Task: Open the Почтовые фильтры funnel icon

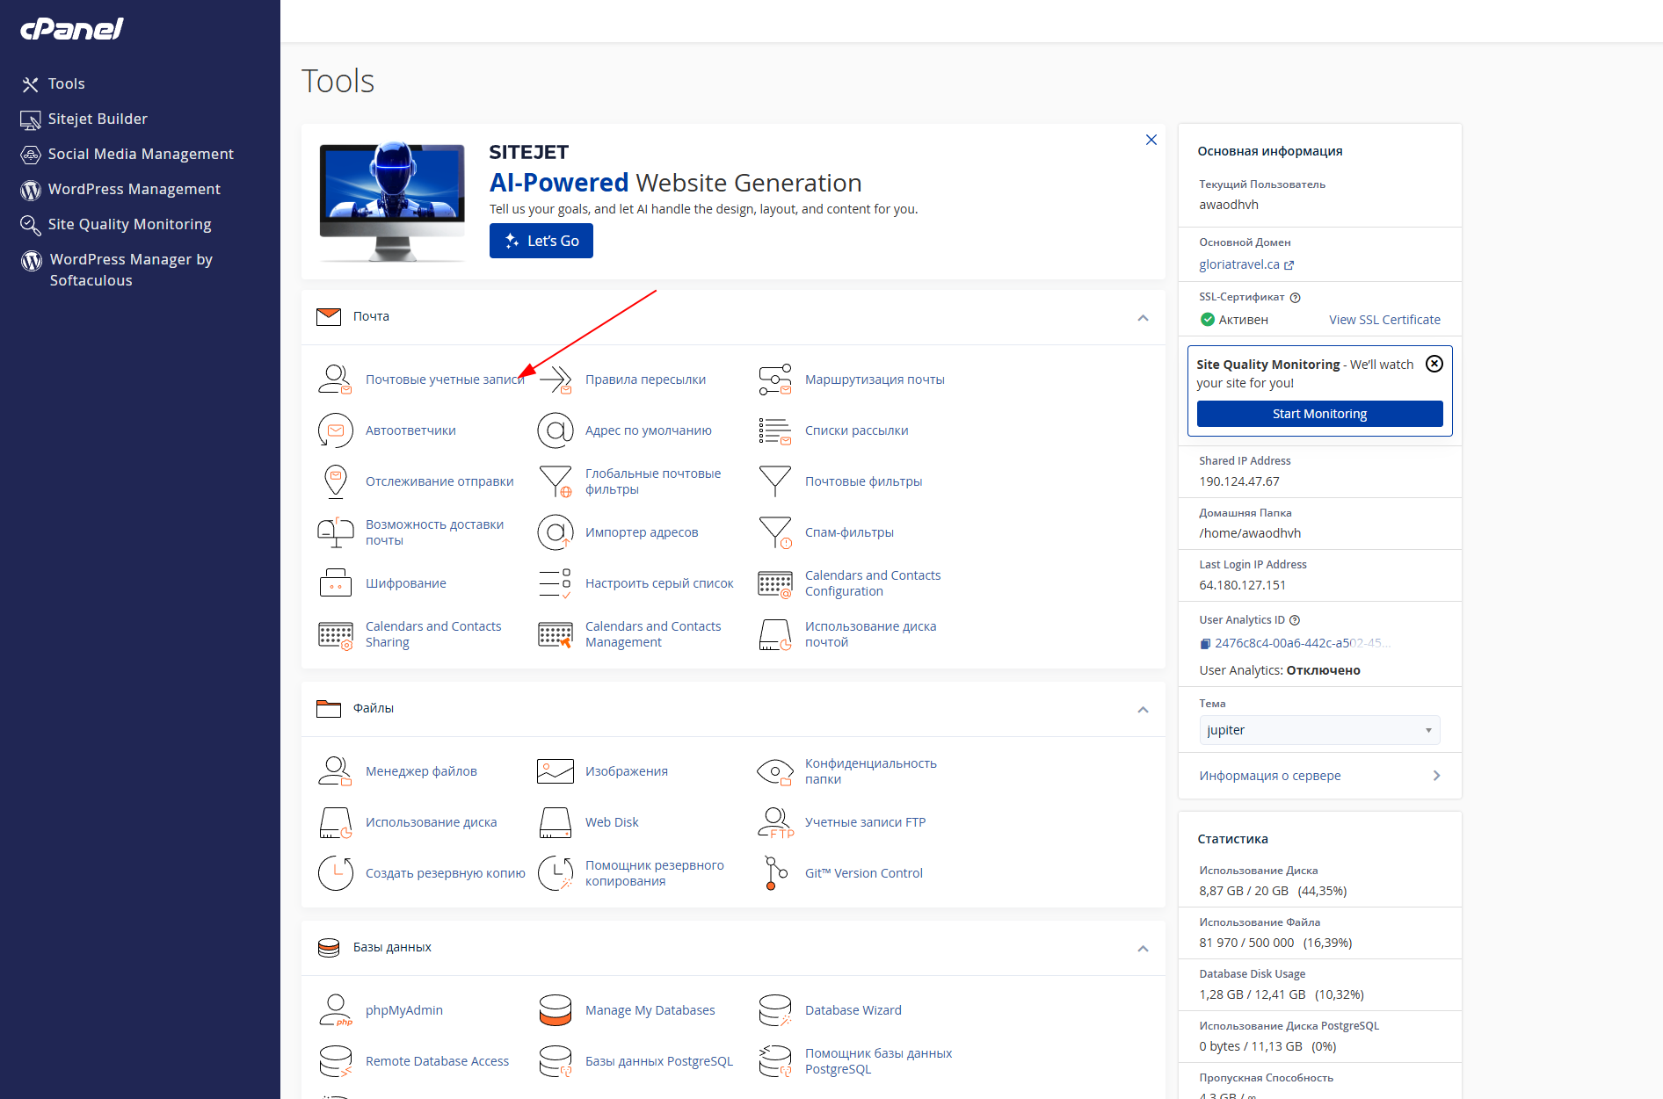Action: point(774,481)
